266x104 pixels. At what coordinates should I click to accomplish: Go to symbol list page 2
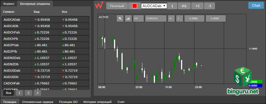28,93
